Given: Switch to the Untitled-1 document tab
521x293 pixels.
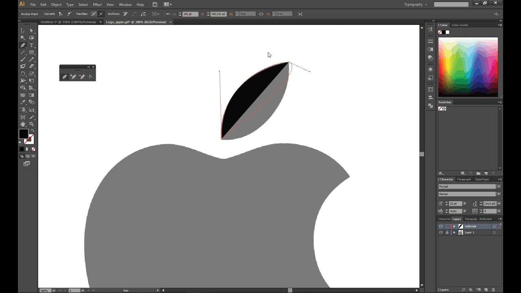Looking at the screenshot, I should tap(68, 22).
